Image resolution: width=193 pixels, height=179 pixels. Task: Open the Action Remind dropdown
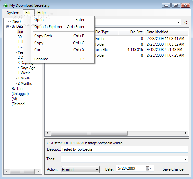coord(80,170)
